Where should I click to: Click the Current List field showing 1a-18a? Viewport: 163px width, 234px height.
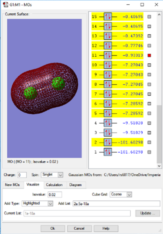coord(77,213)
